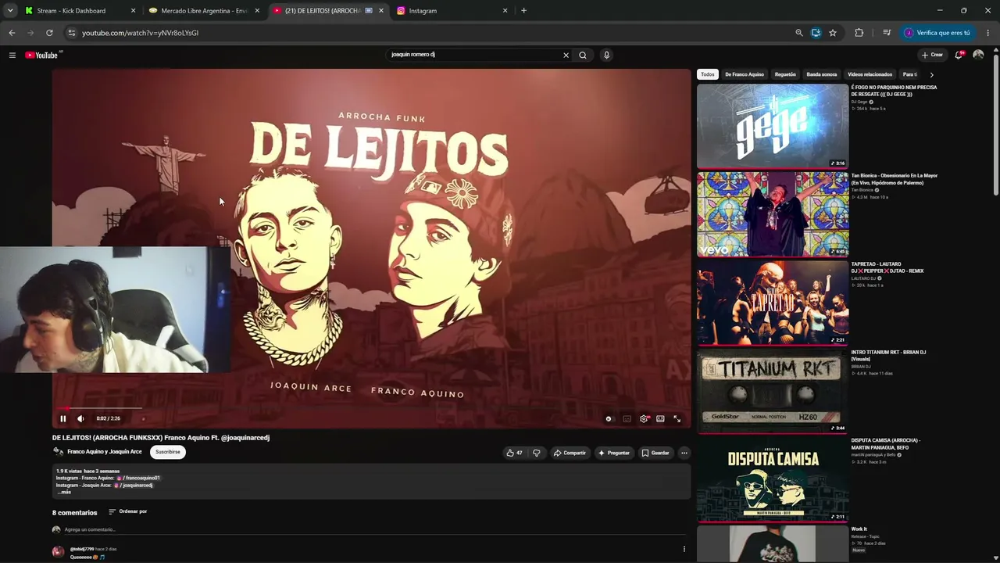Open the Tapretao remix thumbnail
This screenshot has height=563, width=1000.
[x=773, y=303]
